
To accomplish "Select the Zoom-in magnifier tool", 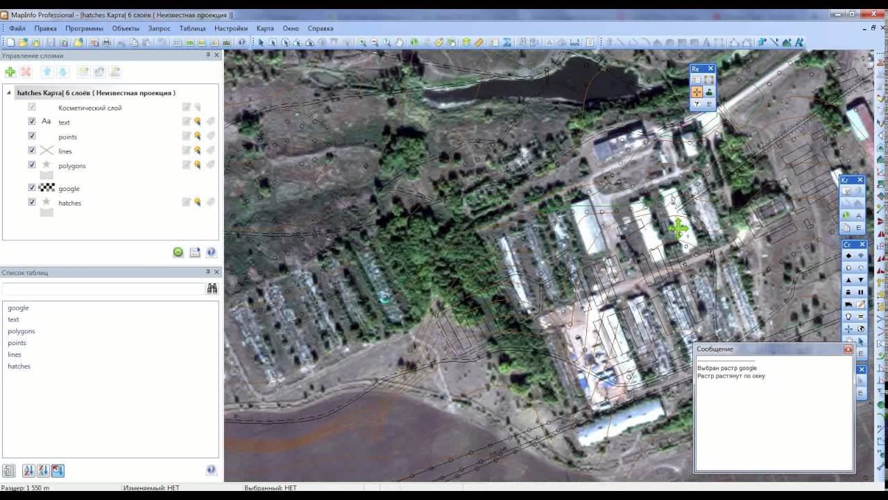I will (x=362, y=42).
